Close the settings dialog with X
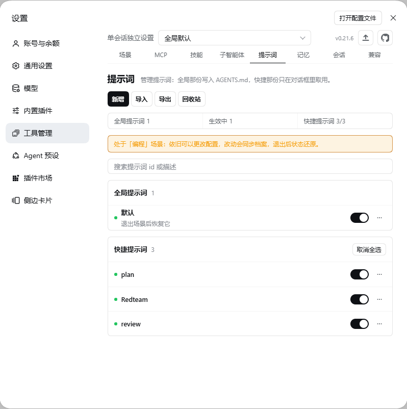The width and height of the screenshot is (407, 409). (393, 18)
